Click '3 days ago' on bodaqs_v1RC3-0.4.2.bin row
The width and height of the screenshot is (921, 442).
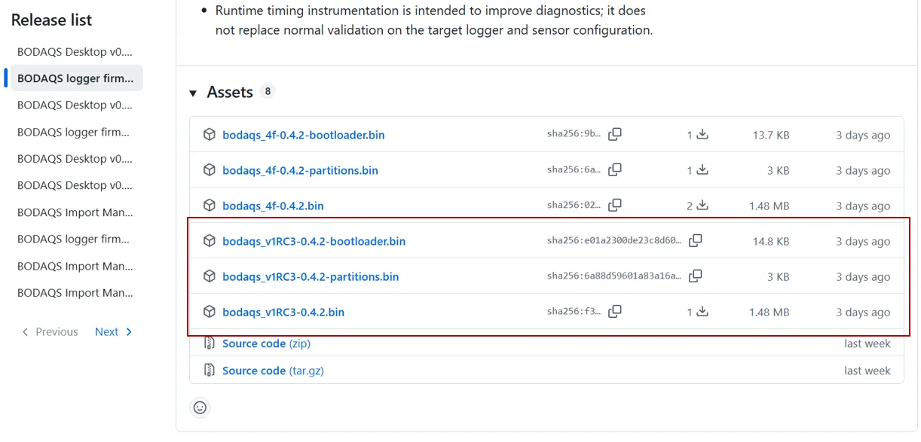(x=863, y=312)
